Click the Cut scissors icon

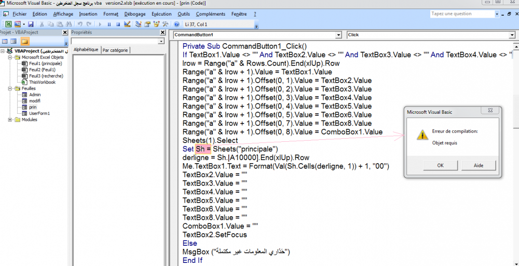(42, 24)
